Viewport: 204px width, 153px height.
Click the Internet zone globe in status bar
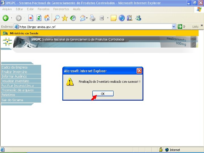pyautogui.click(x=167, y=150)
